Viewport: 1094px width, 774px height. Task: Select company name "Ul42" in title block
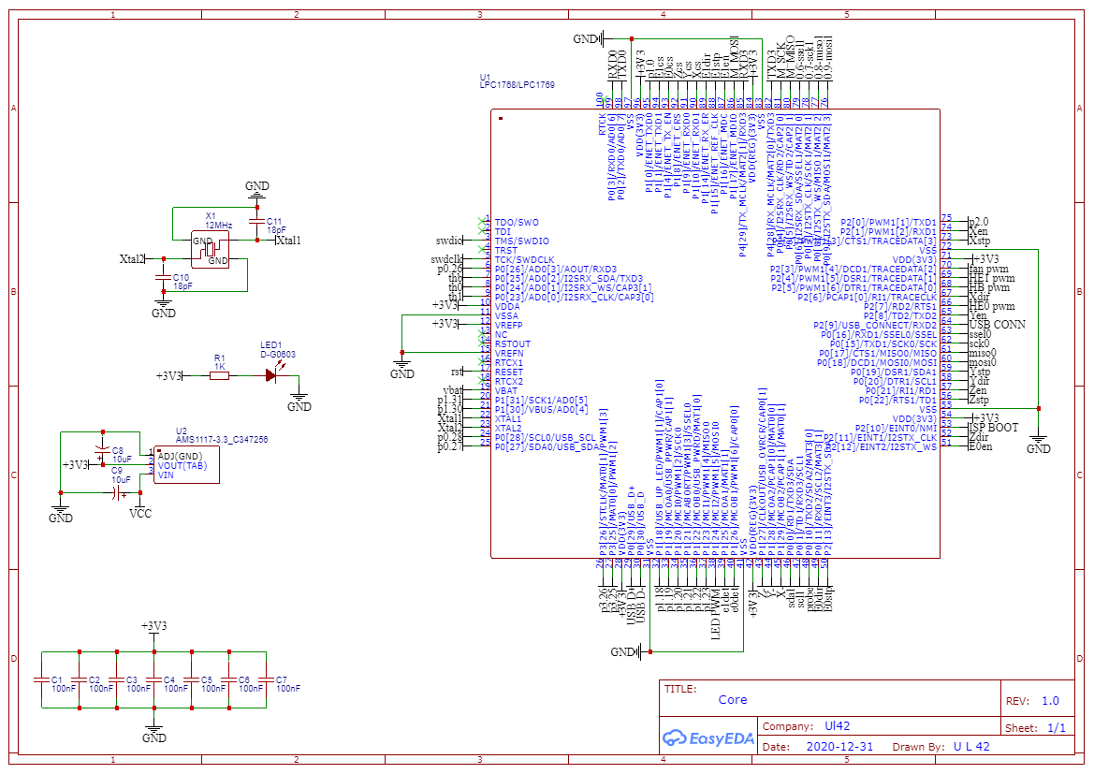pyautogui.click(x=838, y=726)
